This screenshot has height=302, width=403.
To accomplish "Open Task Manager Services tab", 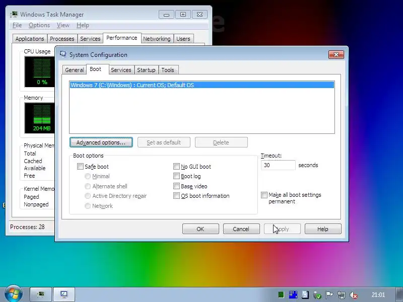I will coord(90,39).
